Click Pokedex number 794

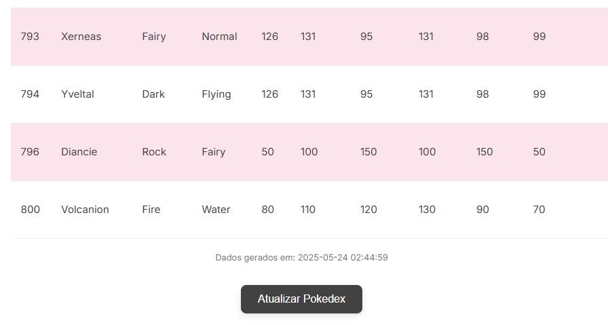click(x=30, y=94)
